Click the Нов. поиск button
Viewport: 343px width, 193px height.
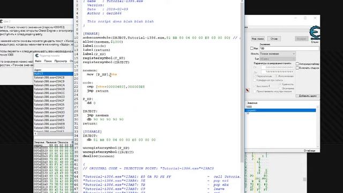(x=258, y=39)
